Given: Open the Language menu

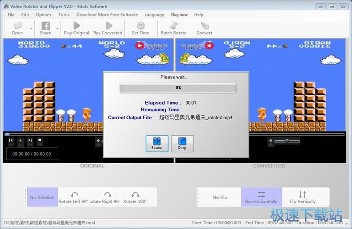Looking at the screenshot, I should tap(154, 15).
